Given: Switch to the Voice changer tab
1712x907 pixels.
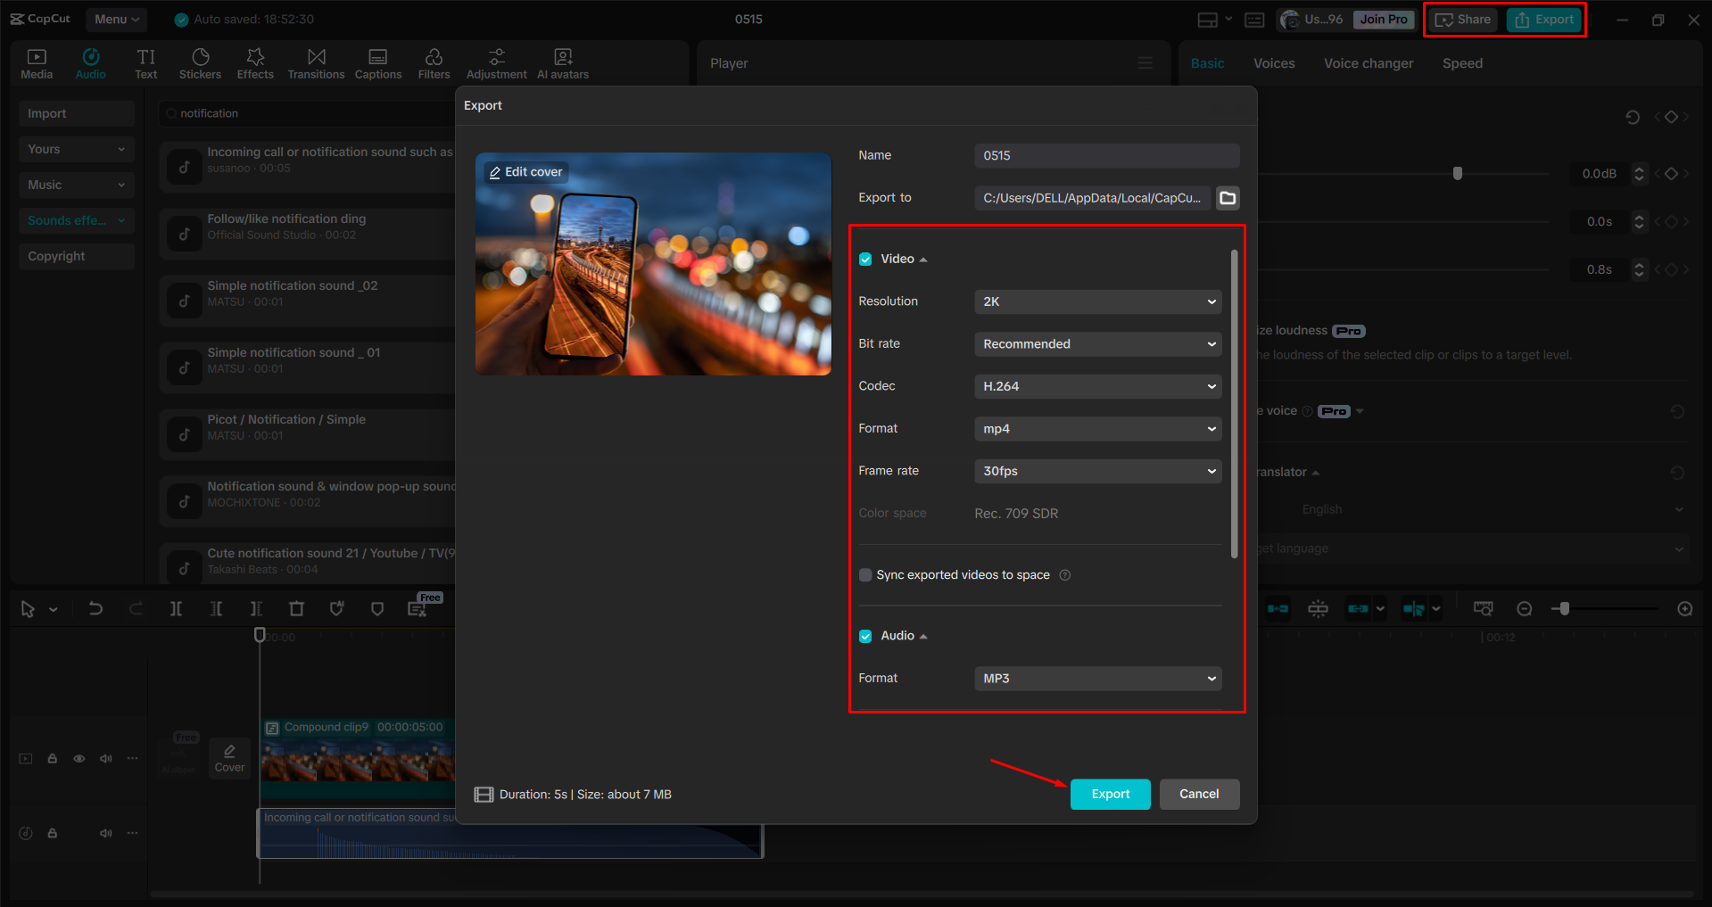Looking at the screenshot, I should click(x=1368, y=62).
